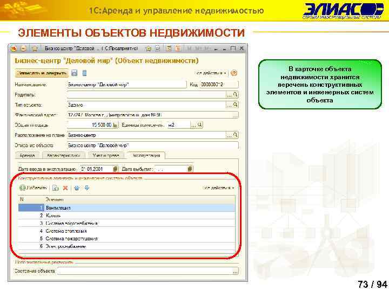Select the Система пожаротушения row

[x=126, y=239]
